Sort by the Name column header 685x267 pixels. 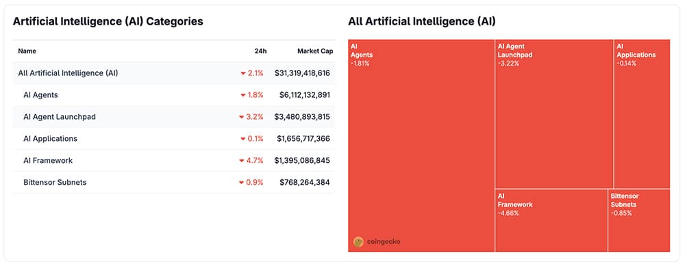[x=27, y=51]
